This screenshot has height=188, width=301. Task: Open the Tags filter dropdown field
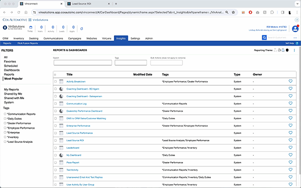131,63
